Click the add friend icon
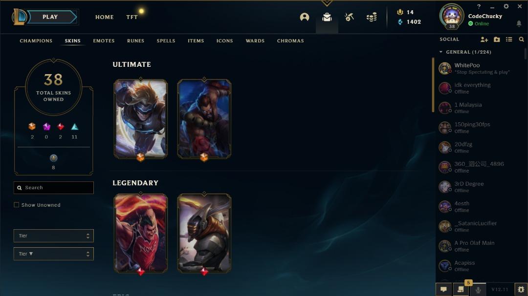 click(x=484, y=39)
